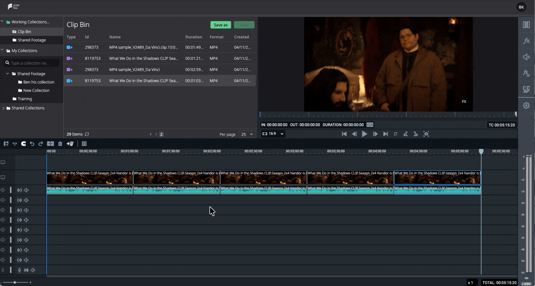Enable the record microphone on voice-over track
The image size is (535, 286).
click(20, 270)
